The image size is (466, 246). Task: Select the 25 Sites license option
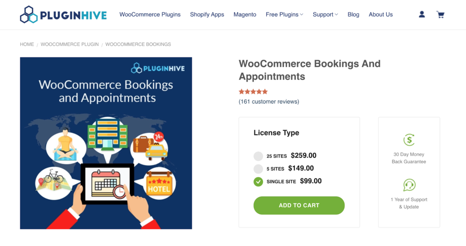(258, 156)
